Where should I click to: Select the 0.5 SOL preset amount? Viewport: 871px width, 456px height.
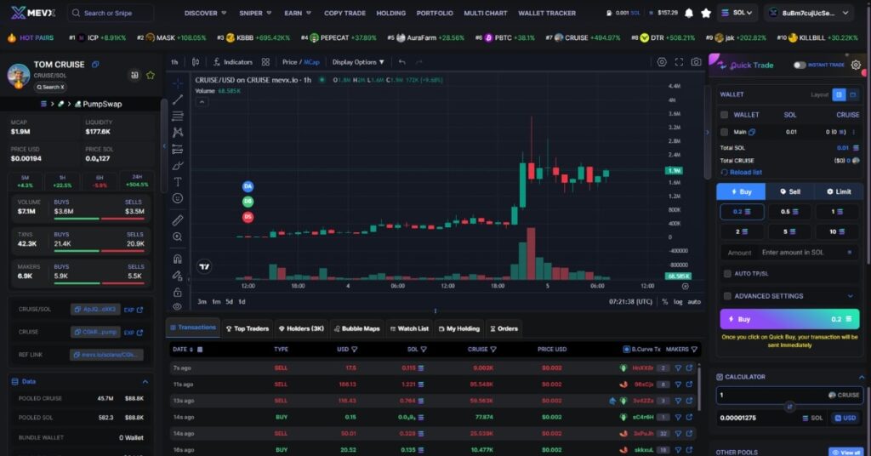[x=788, y=212]
